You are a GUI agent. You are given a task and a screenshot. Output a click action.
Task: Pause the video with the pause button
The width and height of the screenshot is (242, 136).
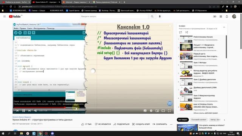[x=23, y=111]
